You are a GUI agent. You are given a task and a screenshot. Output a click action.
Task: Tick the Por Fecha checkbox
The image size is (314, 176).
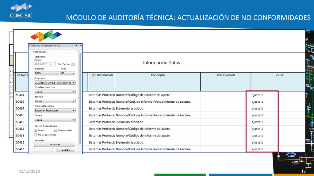click(73, 64)
